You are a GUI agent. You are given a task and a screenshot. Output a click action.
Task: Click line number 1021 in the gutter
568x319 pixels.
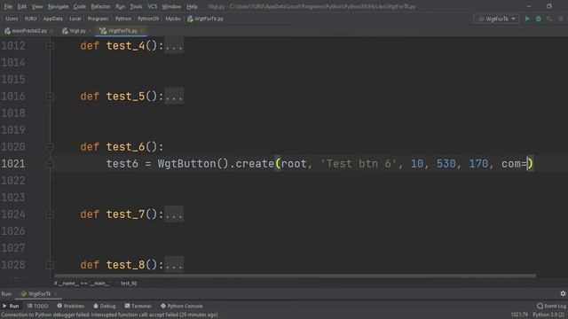pyautogui.click(x=13, y=164)
